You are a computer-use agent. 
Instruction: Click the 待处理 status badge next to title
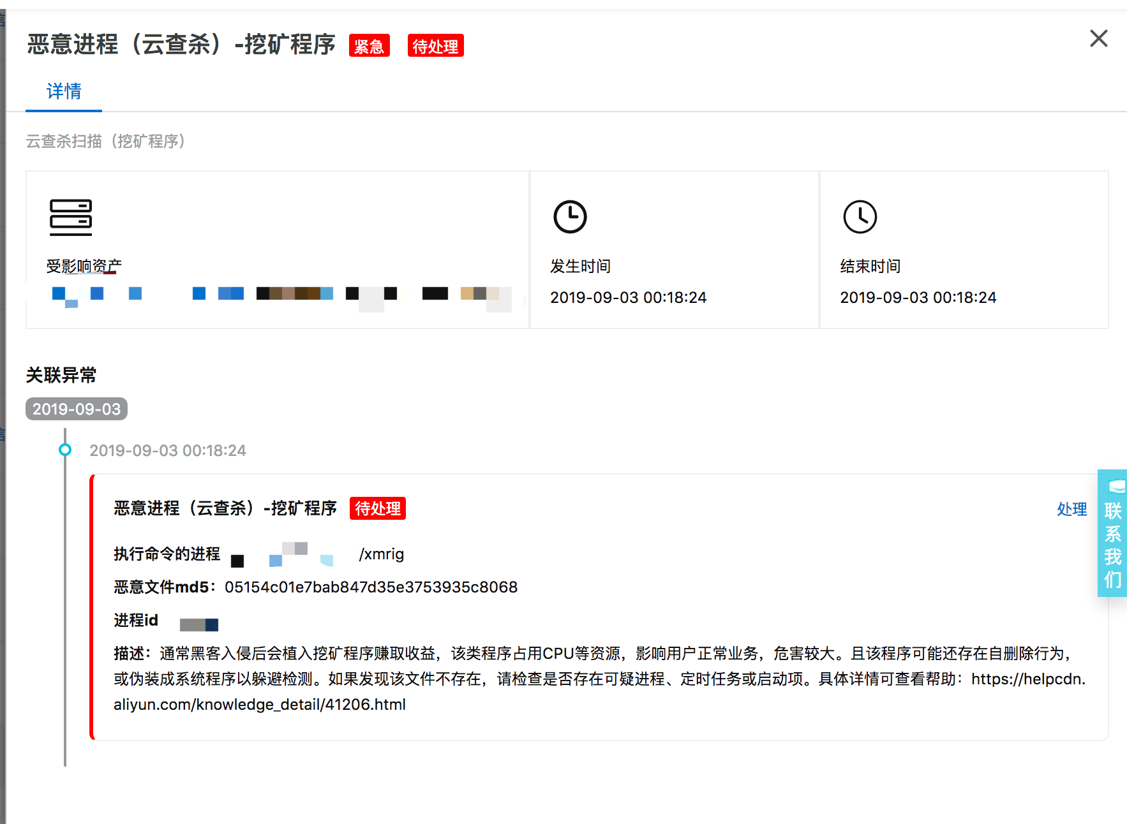[436, 45]
